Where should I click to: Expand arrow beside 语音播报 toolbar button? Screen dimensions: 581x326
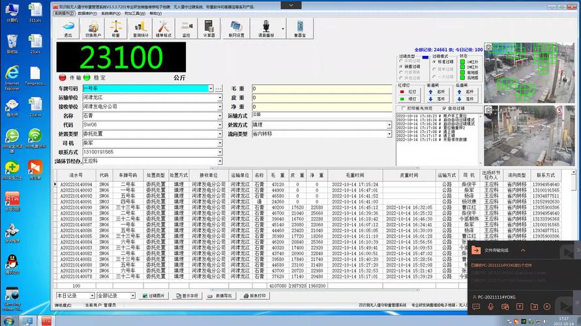tap(283, 29)
